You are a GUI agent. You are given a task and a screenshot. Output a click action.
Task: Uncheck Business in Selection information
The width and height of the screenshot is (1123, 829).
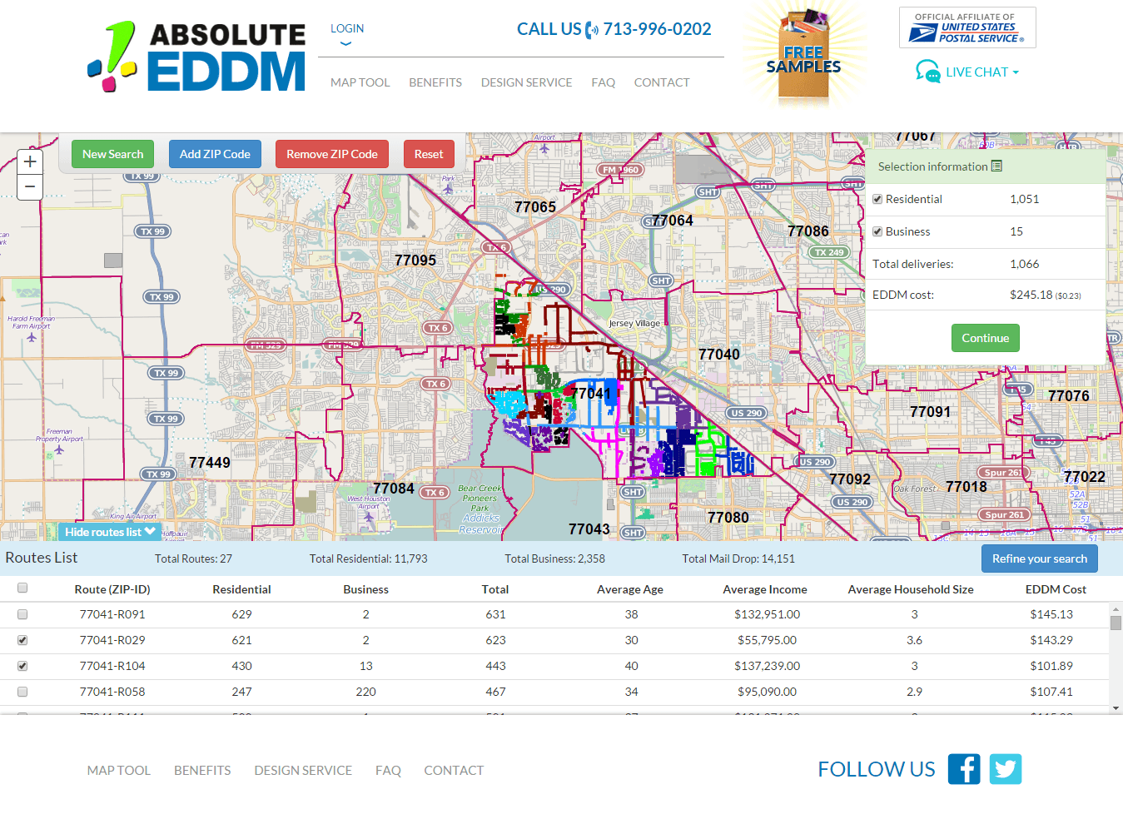coord(877,231)
